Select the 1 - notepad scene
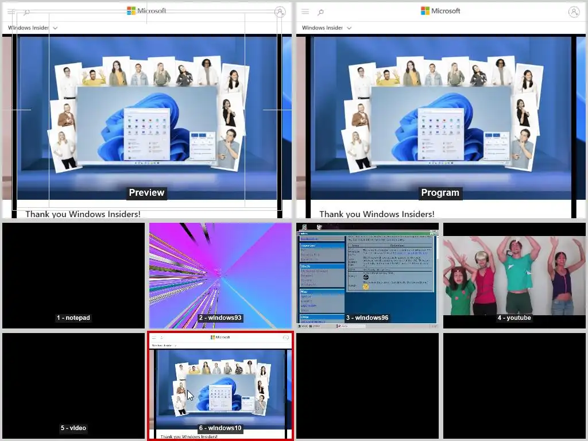Image resolution: width=588 pixels, height=441 pixels. tap(73, 276)
